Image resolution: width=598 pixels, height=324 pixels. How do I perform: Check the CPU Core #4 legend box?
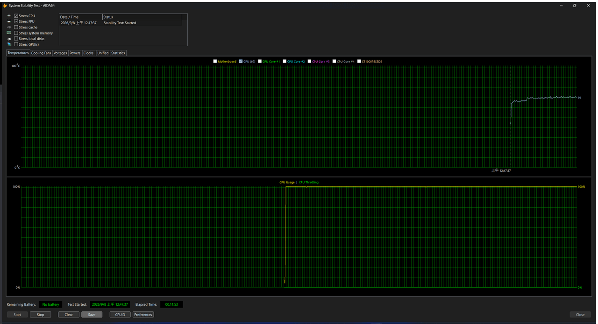click(334, 61)
